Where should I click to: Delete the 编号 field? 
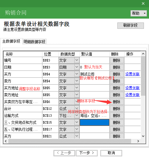tap(117, 60)
